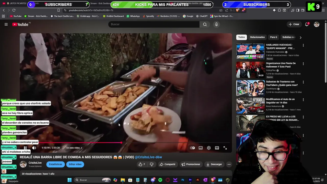Open Windows Start menu
Screen dimensions: 327x184
(x=69, y=180)
